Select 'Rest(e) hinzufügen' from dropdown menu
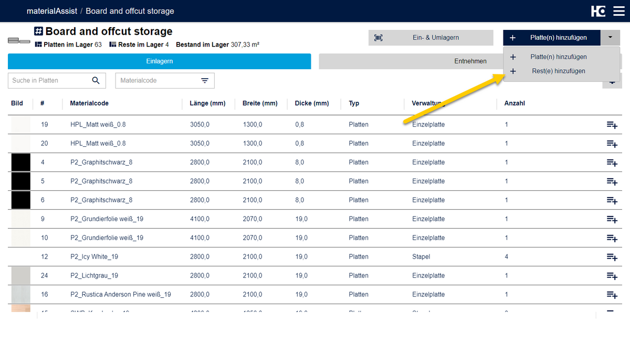Image resolution: width=630 pixels, height=354 pixels. 558,71
